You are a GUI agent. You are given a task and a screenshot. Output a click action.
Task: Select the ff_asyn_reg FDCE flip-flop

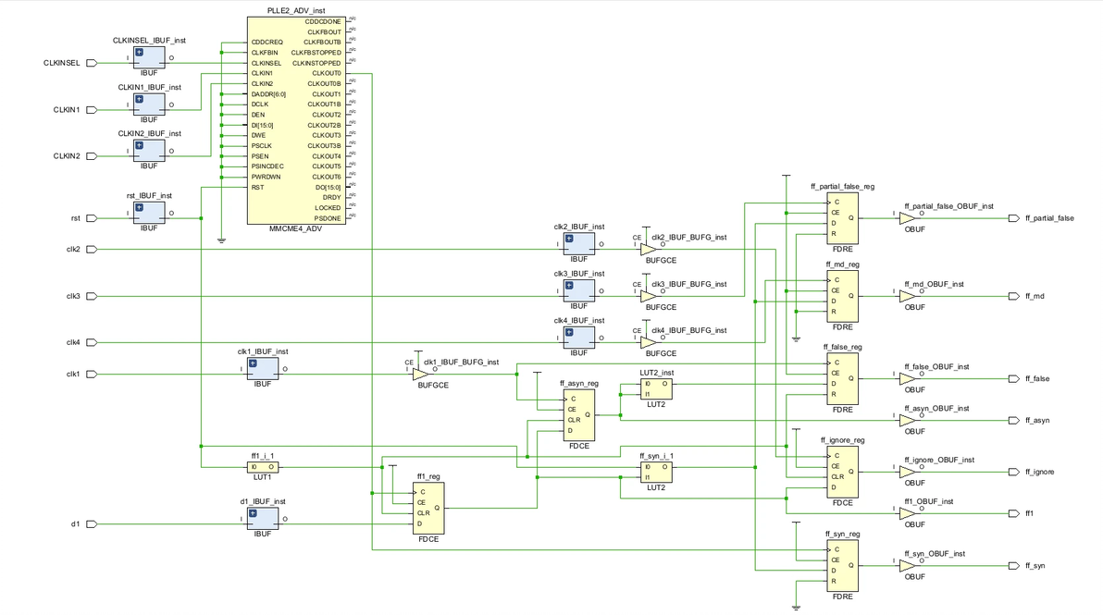click(579, 414)
